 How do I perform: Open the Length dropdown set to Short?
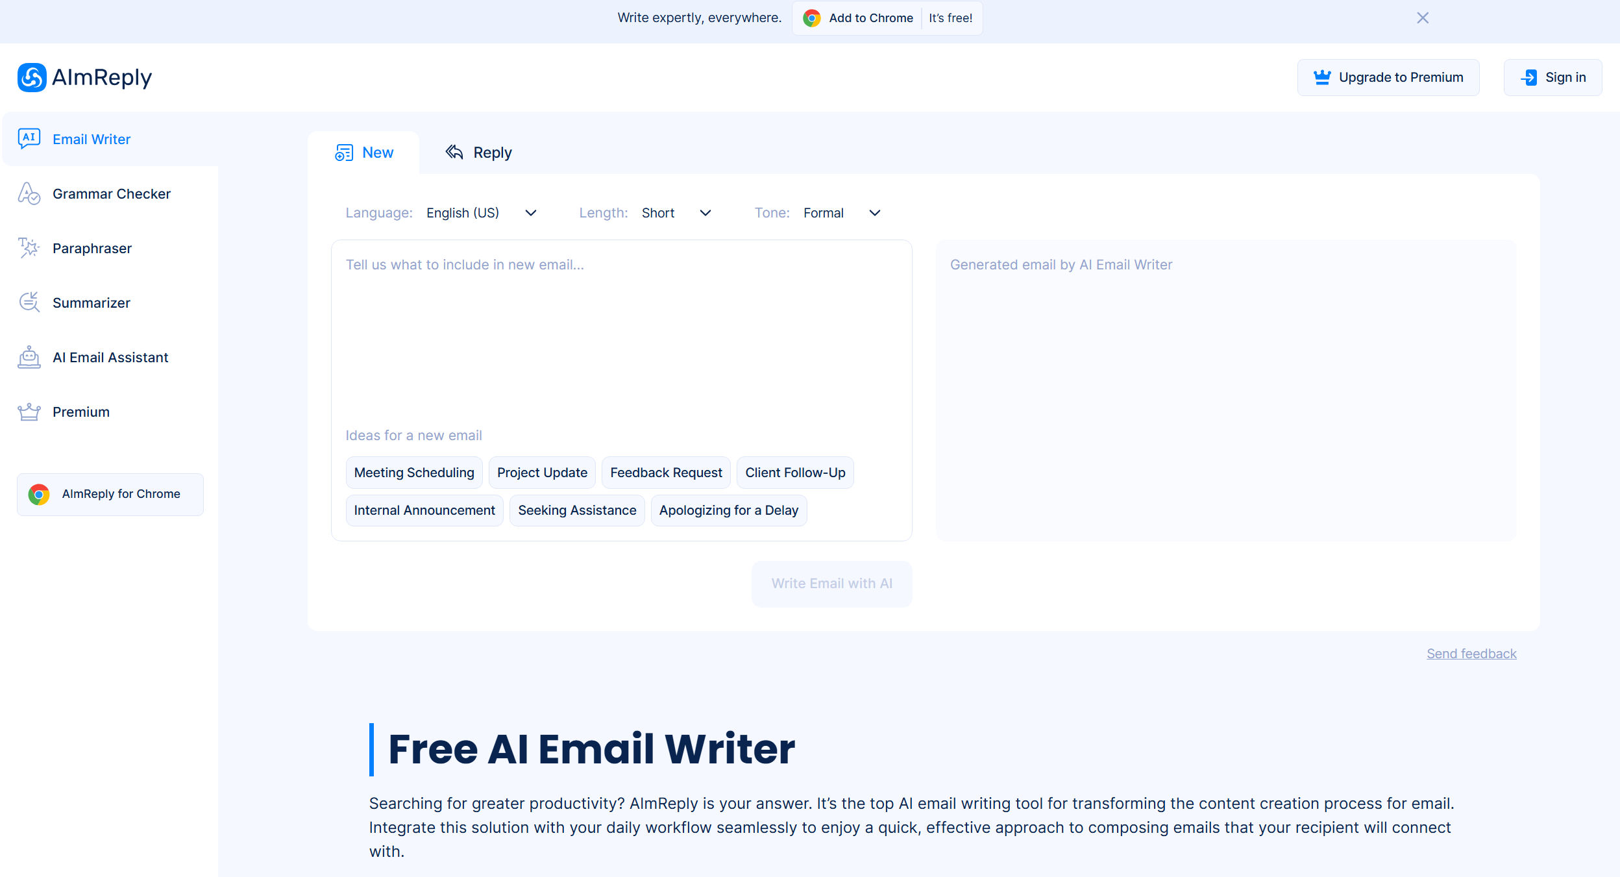[x=677, y=213]
